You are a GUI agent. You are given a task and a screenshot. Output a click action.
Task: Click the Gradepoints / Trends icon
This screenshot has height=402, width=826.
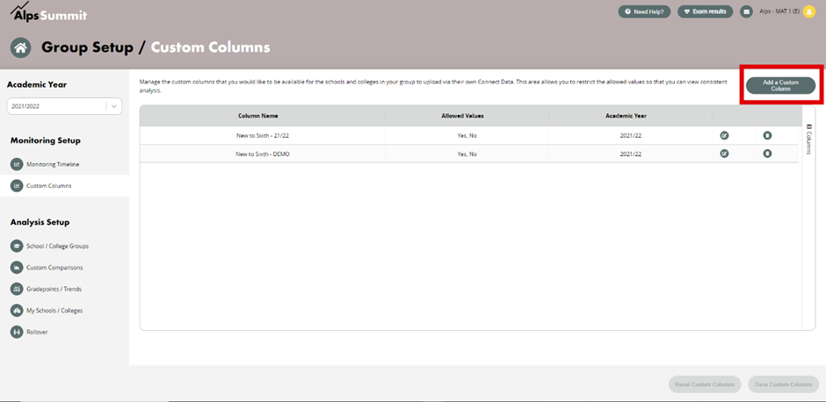coord(17,289)
